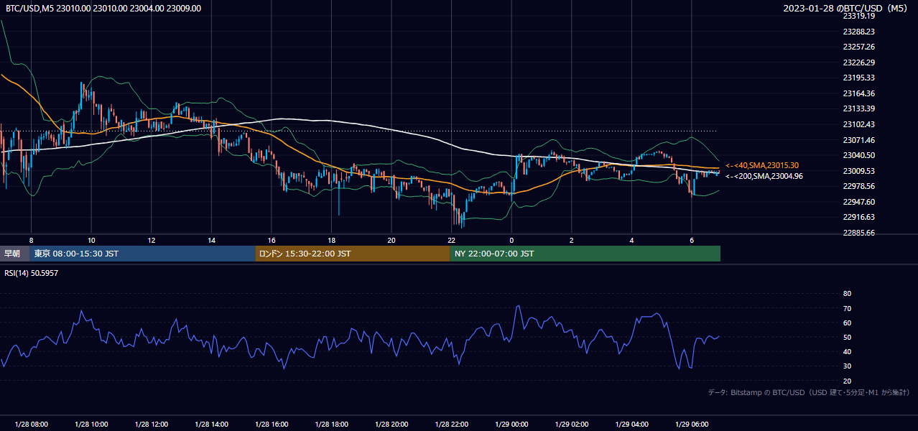
Task: Click RSI axis level 80
Action: 847,294
